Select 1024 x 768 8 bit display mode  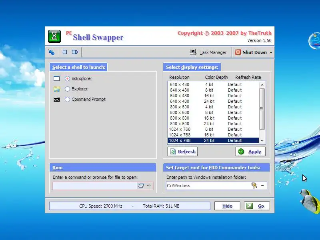(x=213, y=129)
